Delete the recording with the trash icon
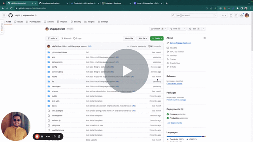This screenshot has width=253, height=142. 59,136
